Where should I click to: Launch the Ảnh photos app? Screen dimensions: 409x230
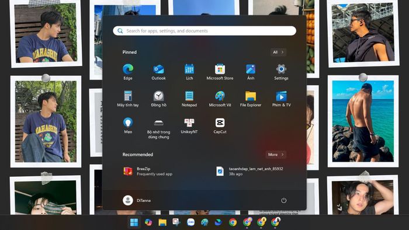pos(251,72)
